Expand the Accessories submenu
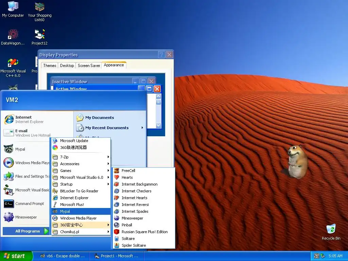 tap(81, 164)
